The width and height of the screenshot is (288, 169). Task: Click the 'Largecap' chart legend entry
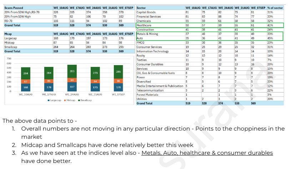click(x=54, y=100)
